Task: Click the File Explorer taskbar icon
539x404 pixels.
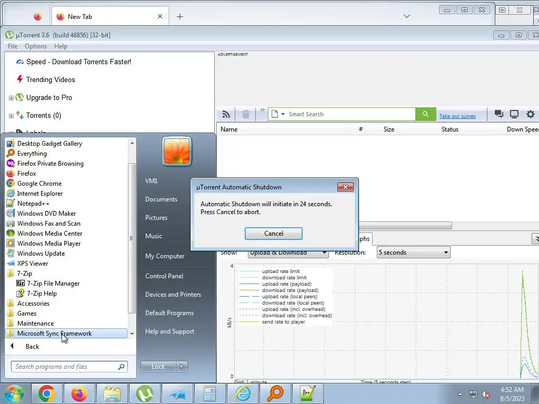Action: click(112, 393)
